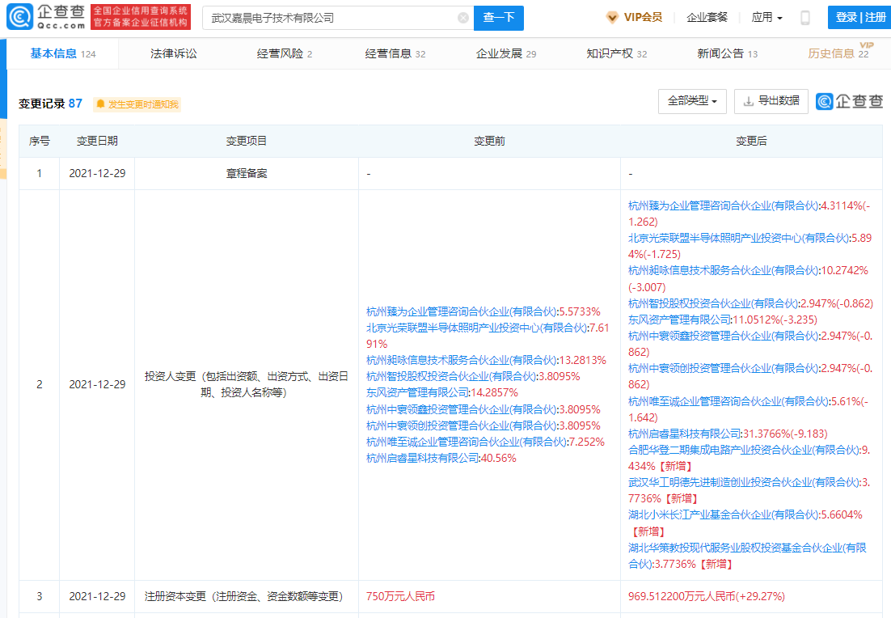Open 杭州唯至诚企业管理咨询合伙企业 link in 变更前 column
The height and width of the screenshot is (618, 891).
coord(466,442)
